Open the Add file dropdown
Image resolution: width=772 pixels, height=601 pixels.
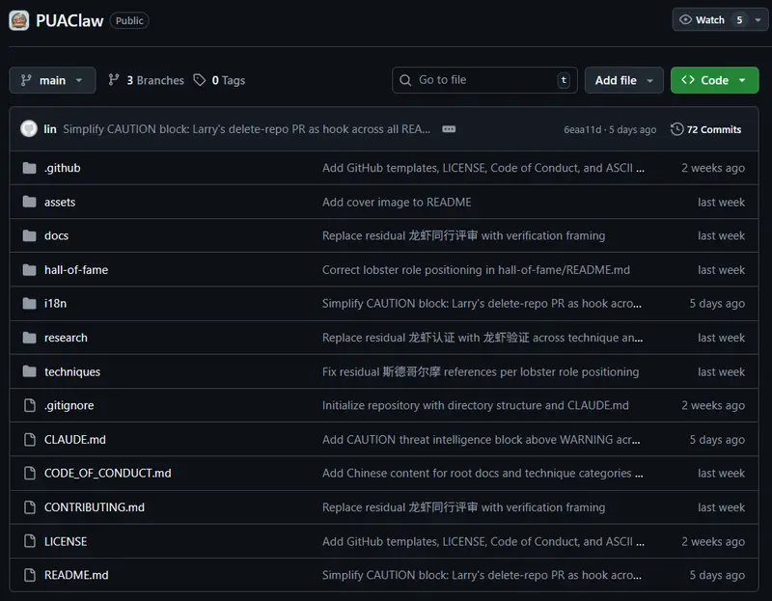point(623,80)
